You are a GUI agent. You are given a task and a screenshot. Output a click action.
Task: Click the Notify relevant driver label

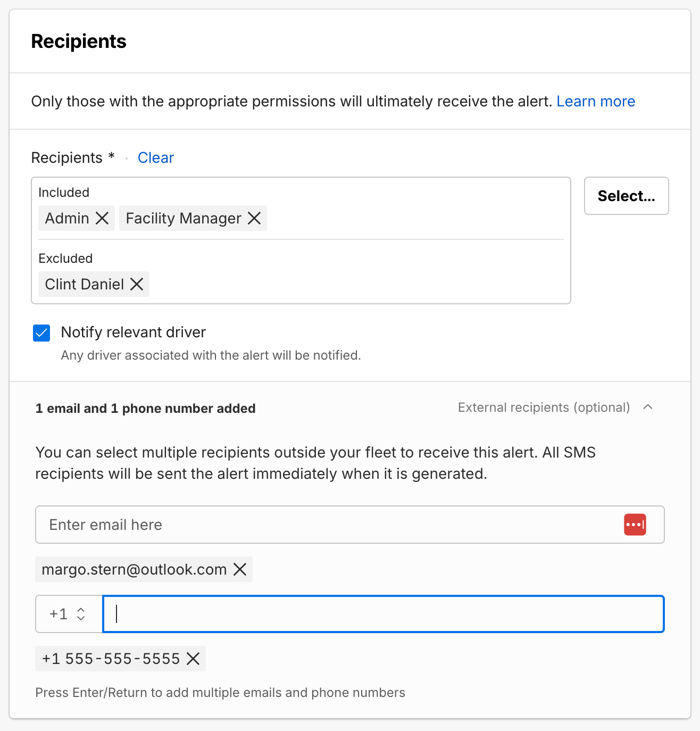click(133, 332)
